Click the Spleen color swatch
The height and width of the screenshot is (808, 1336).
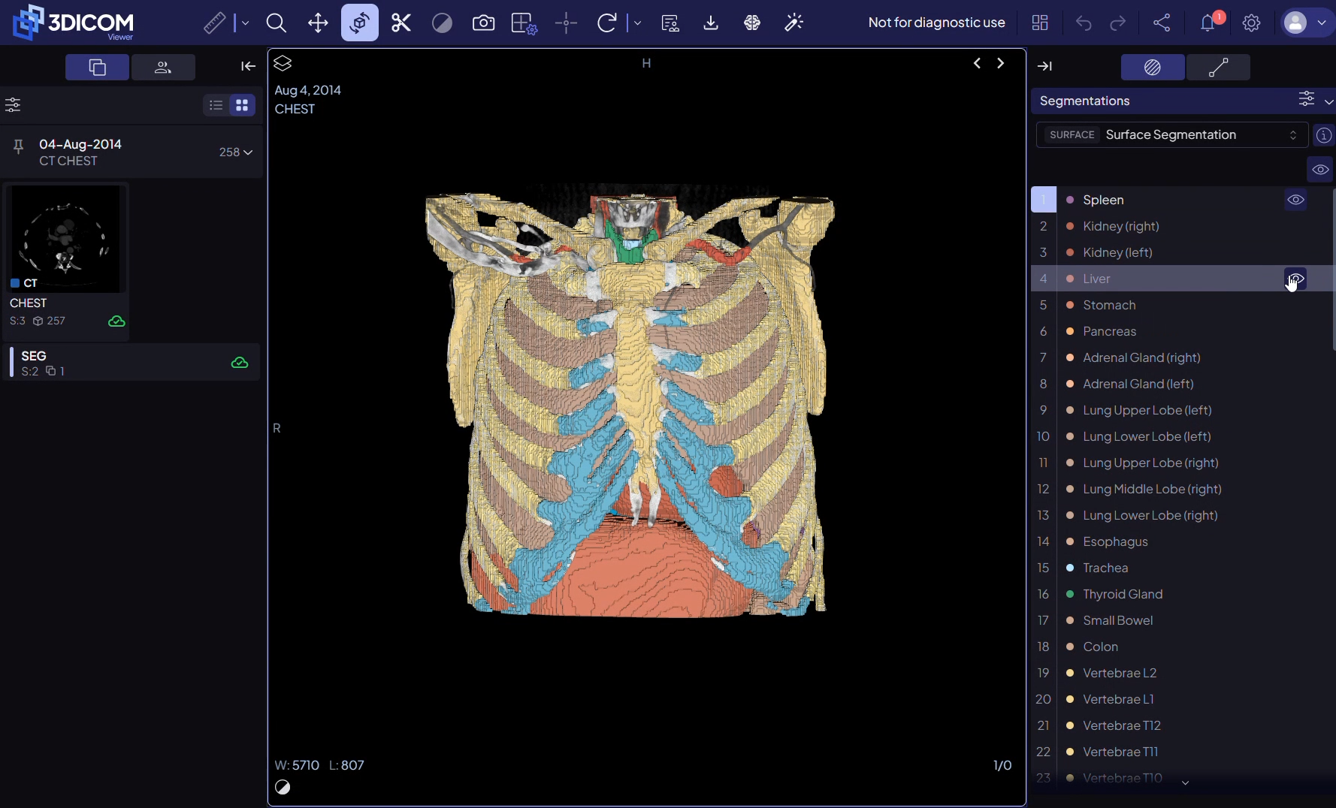[1070, 200]
